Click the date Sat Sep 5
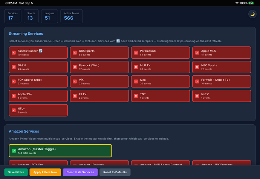 (26, 3)
